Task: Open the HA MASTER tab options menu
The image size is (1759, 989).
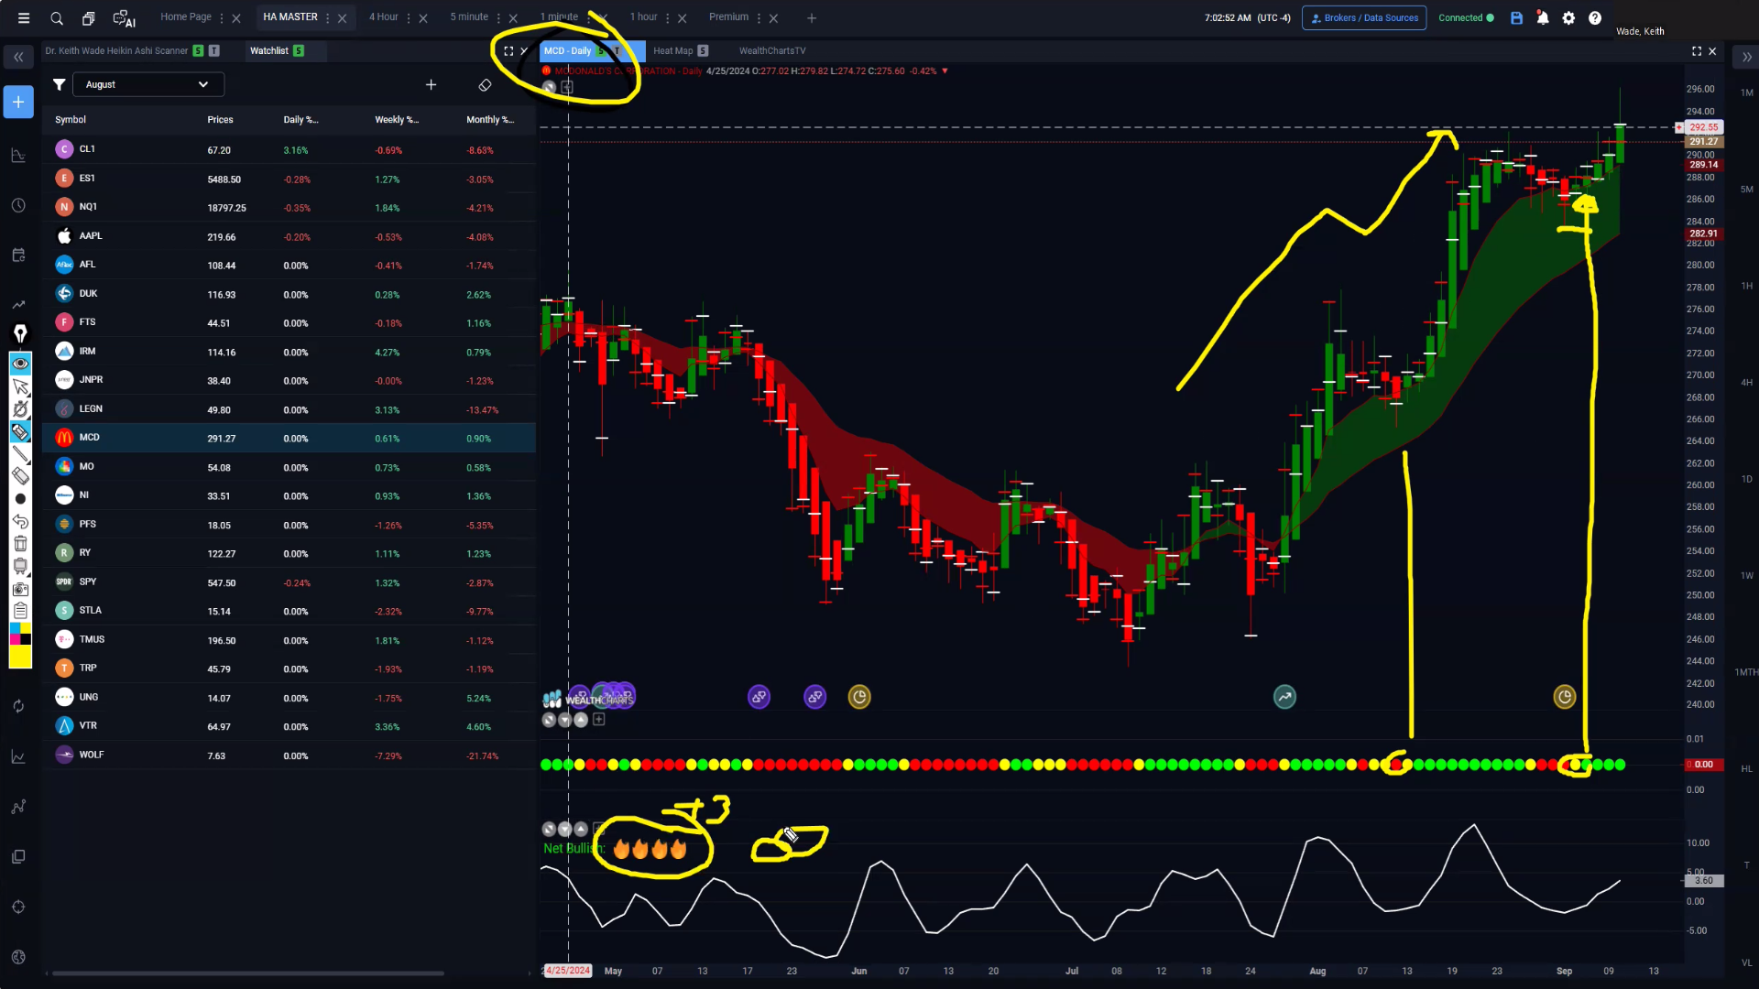Action: (327, 17)
